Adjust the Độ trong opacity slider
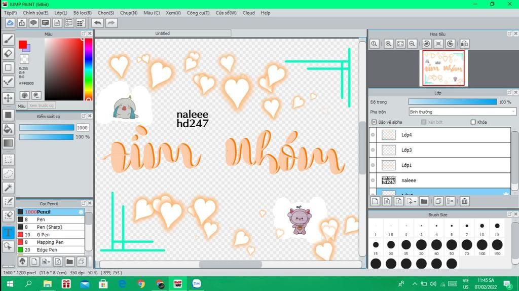This screenshot has height=291, width=519. (453, 102)
